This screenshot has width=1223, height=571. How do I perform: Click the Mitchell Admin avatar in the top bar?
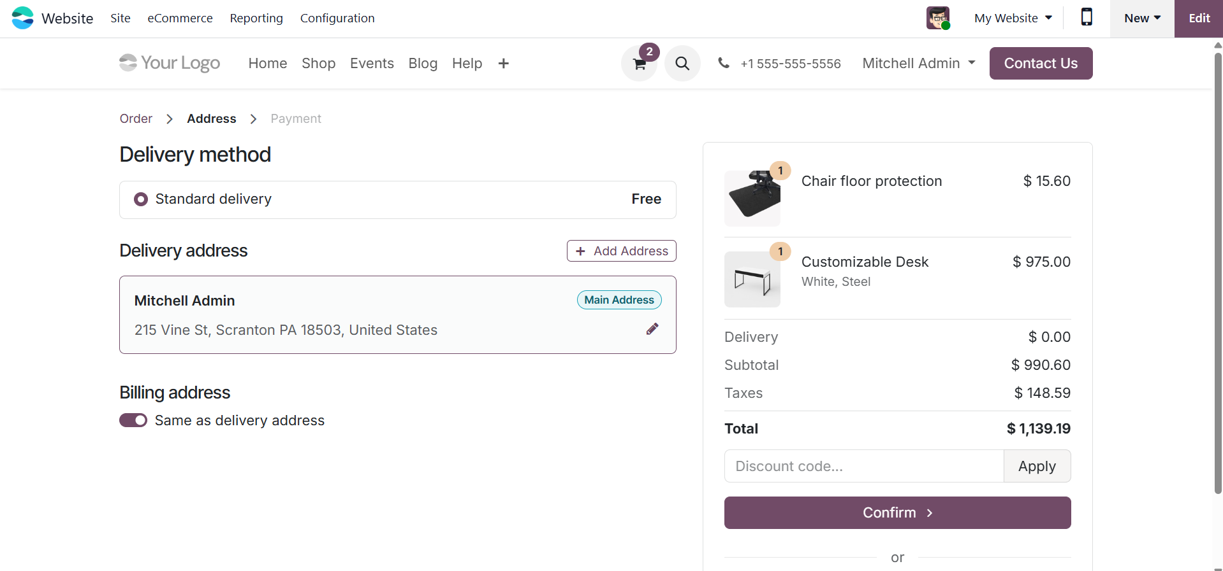(x=937, y=18)
